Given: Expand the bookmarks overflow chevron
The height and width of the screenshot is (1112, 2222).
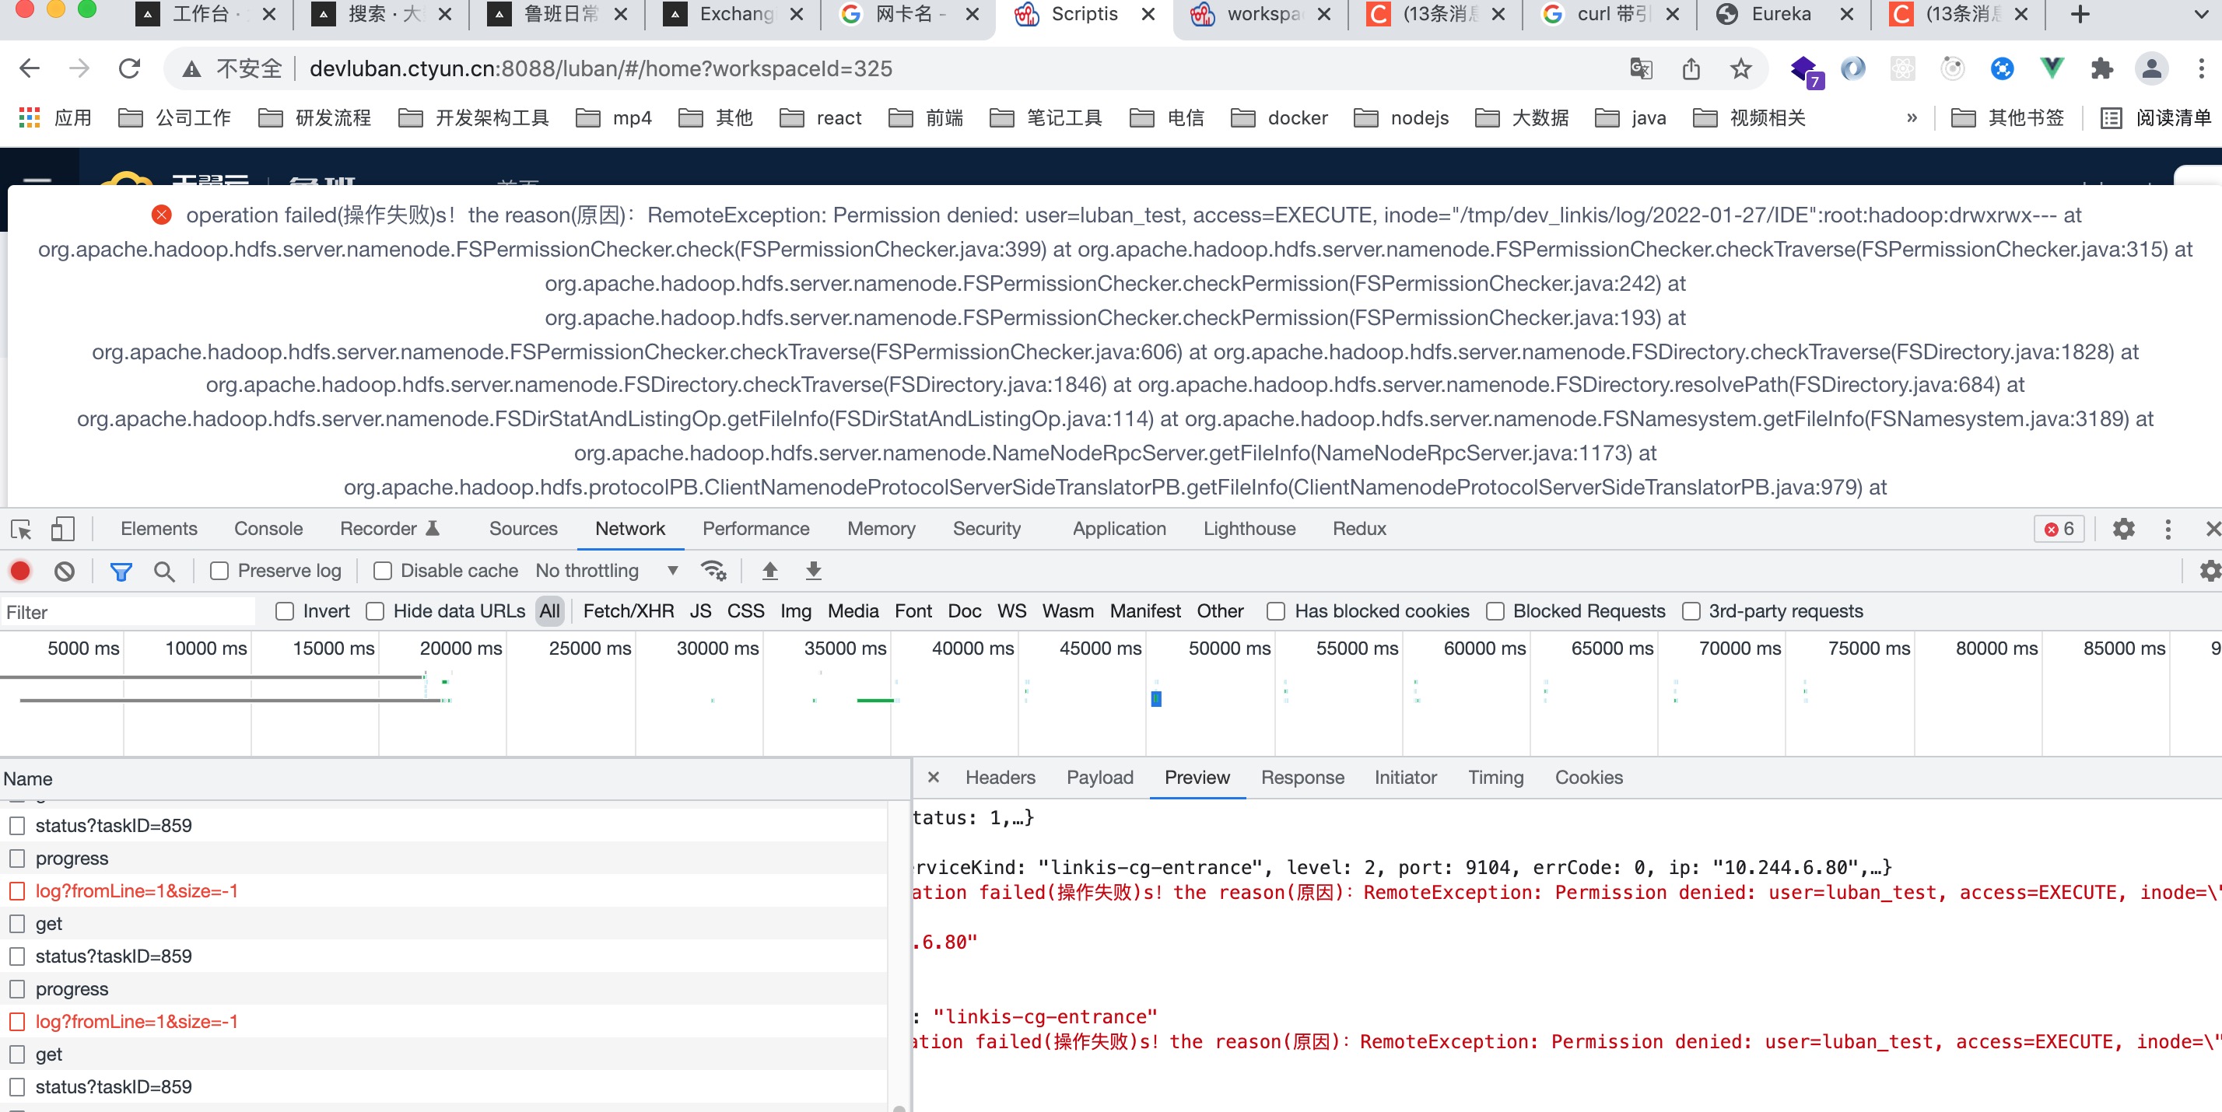Looking at the screenshot, I should click(x=1912, y=118).
